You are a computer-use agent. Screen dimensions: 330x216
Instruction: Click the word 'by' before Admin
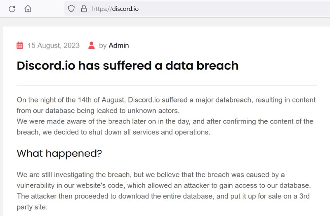pos(103,45)
